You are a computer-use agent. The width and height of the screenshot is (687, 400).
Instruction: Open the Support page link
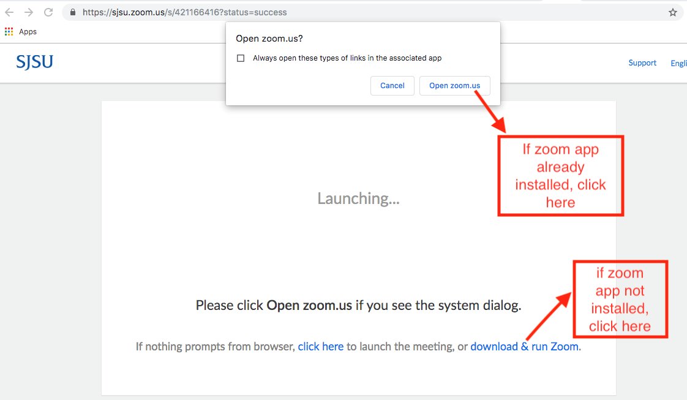point(642,63)
